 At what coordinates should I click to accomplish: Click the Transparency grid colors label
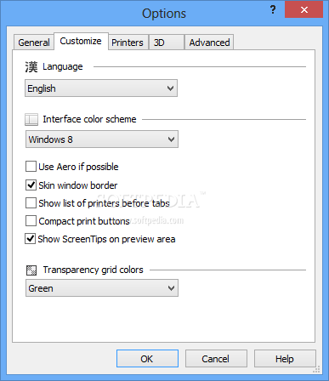coord(94,270)
